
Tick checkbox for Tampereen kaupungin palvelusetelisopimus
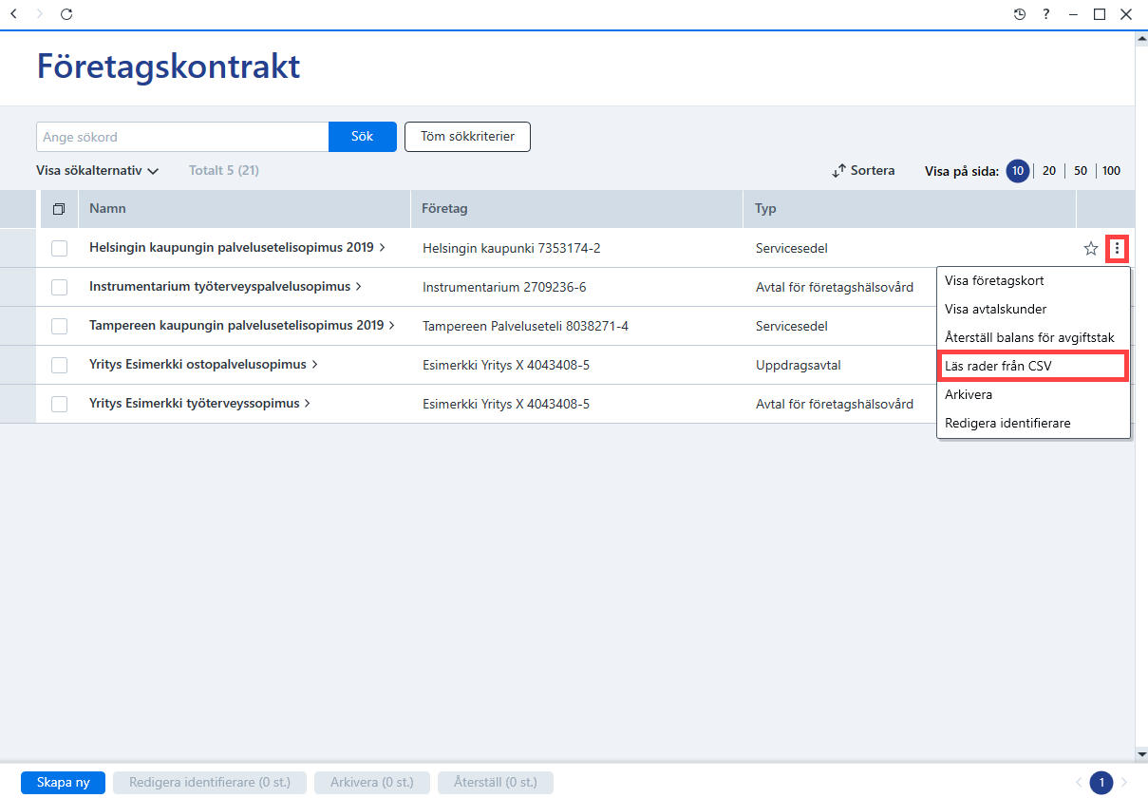pos(60,326)
